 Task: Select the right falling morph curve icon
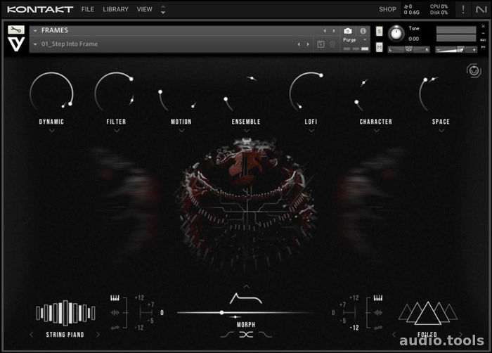pos(266,335)
